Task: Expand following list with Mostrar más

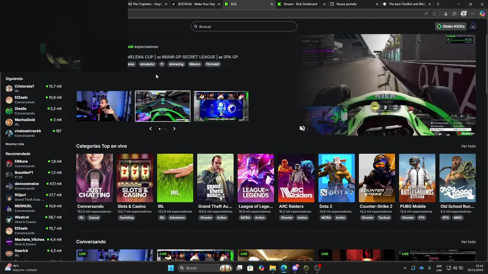Action: point(15,144)
